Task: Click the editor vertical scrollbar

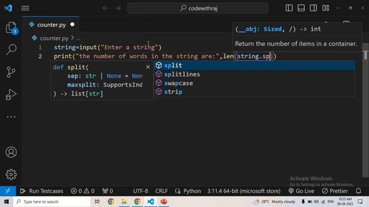Action: coord(365,110)
